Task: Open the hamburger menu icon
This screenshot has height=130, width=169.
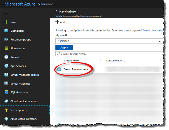Action: (6, 13)
